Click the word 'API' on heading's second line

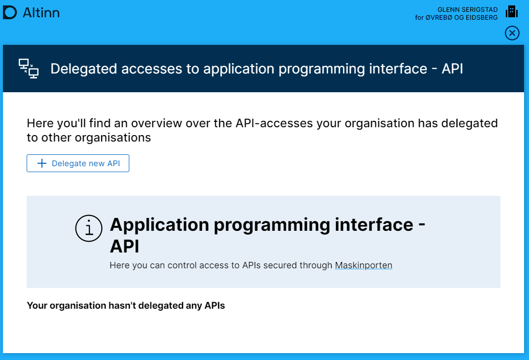[124, 246]
